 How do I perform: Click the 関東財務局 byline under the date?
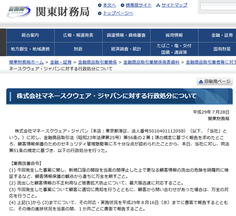pos(219,119)
